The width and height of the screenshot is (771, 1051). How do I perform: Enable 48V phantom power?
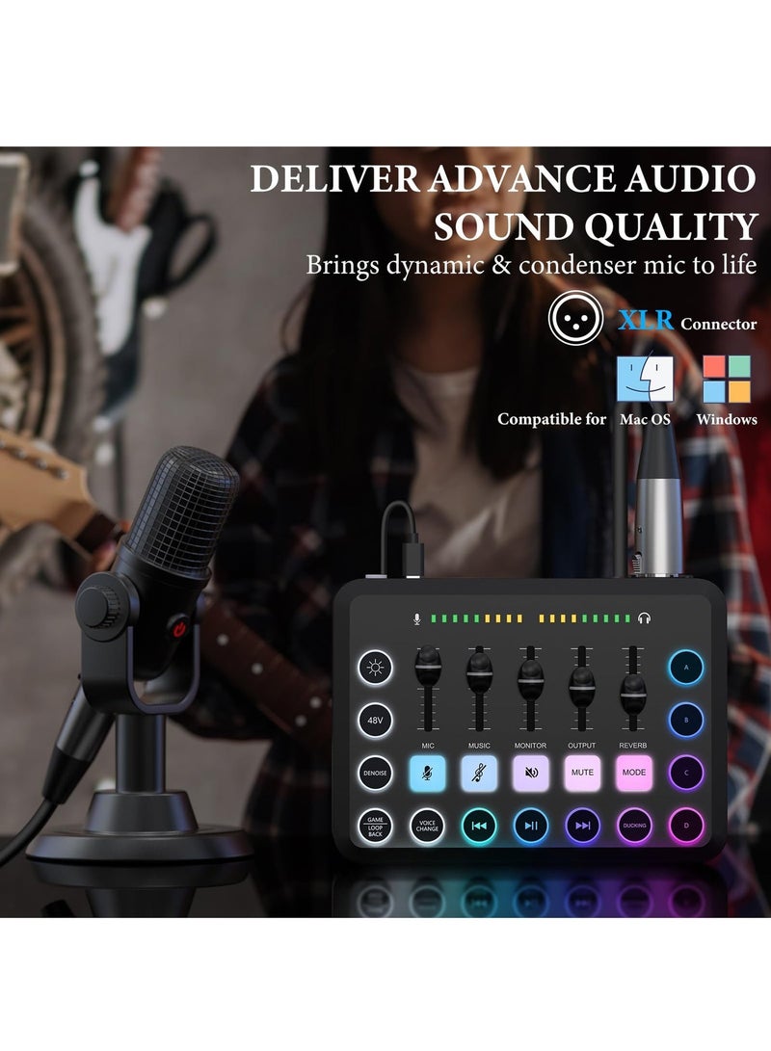click(x=374, y=720)
